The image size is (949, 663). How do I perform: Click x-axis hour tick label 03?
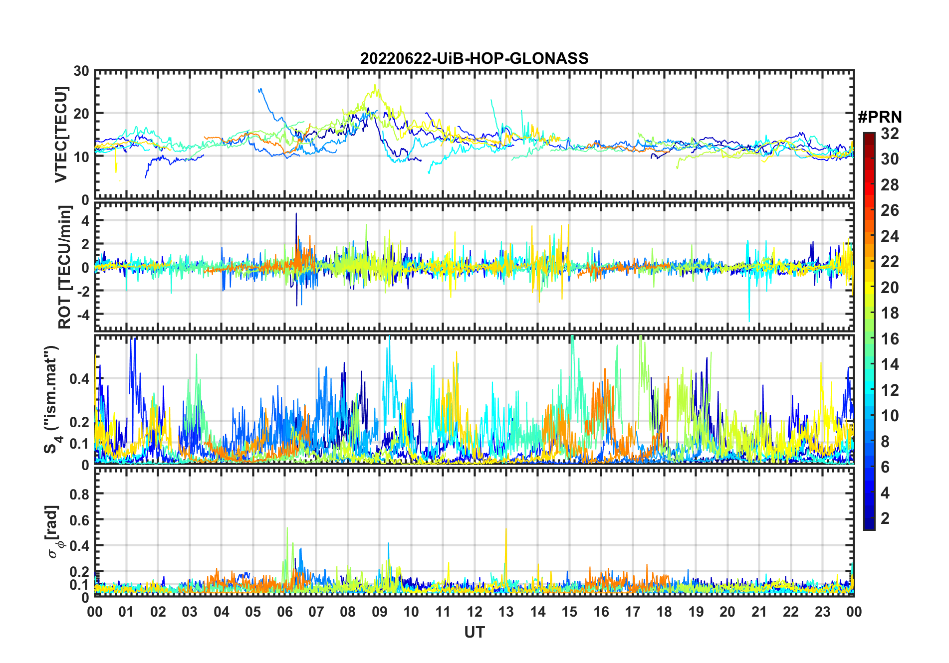click(x=190, y=612)
